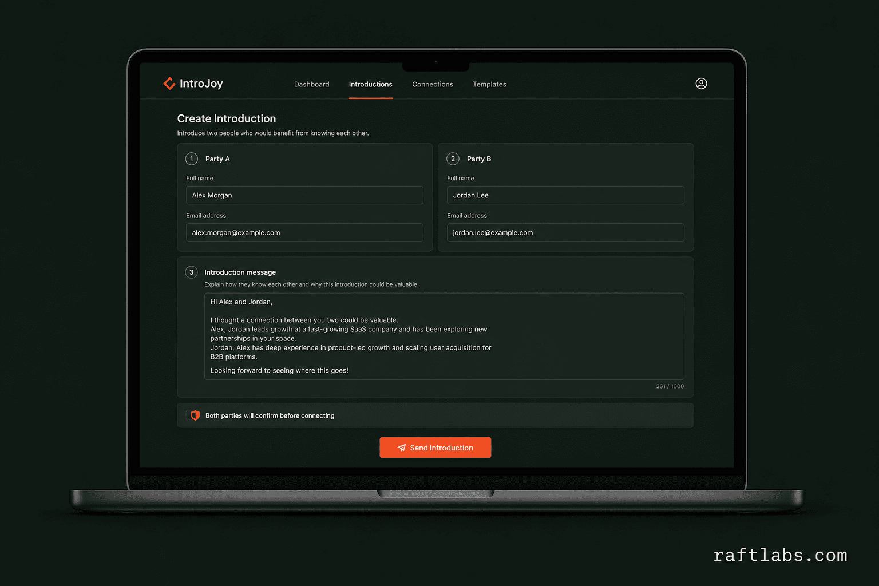879x586 pixels.
Task: Select the Introductions tab
Action: click(x=371, y=84)
